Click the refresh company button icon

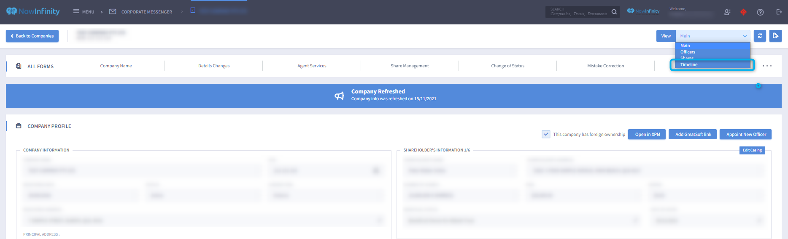click(x=760, y=36)
